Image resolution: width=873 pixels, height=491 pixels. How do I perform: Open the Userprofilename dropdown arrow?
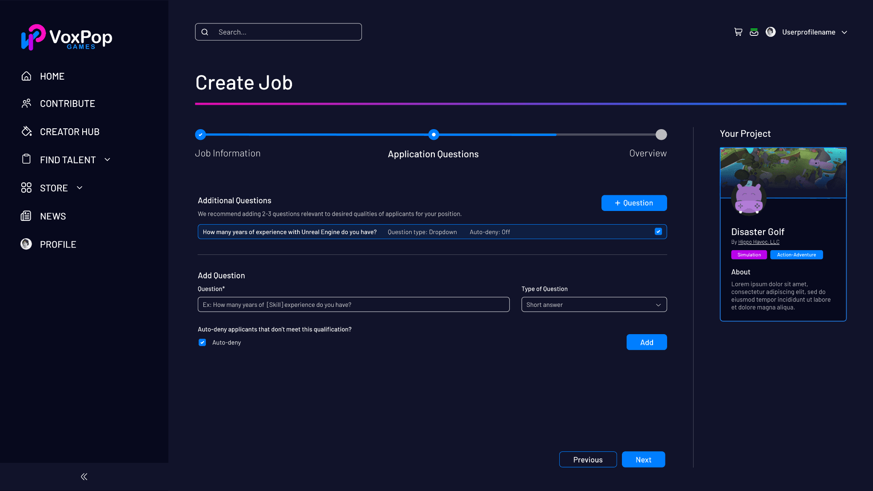tap(844, 32)
